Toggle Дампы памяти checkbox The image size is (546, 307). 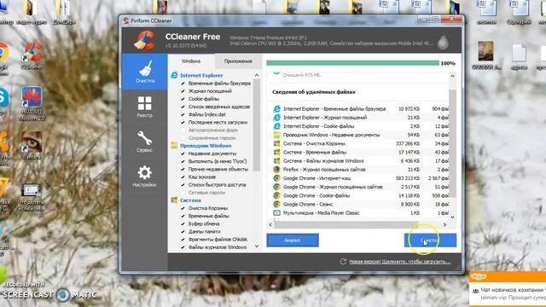click(183, 231)
